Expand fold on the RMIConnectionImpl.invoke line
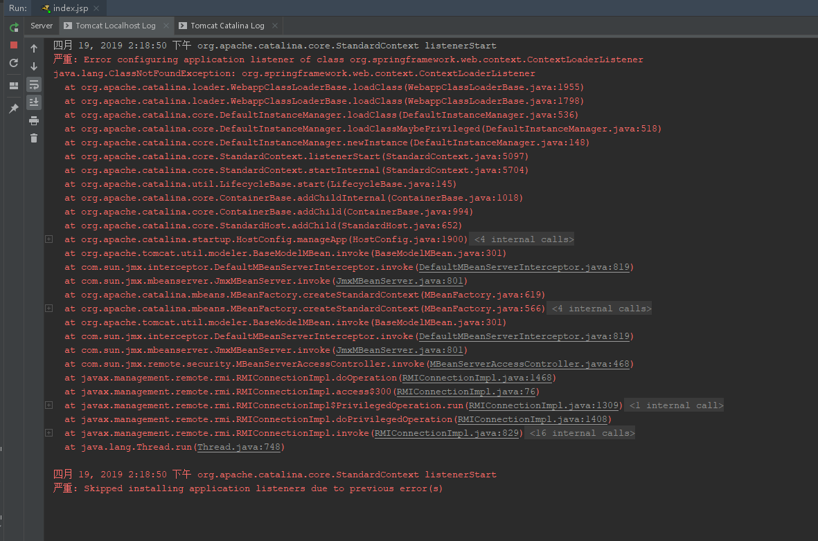Screen dimensions: 818x541 [49, 433]
